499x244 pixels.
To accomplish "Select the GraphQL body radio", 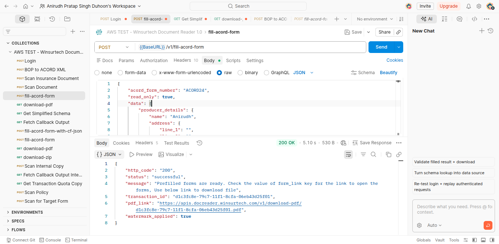I will [x=266, y=73].
